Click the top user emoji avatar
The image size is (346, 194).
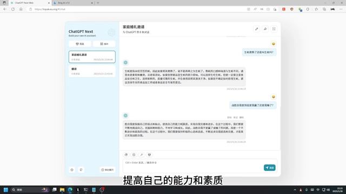(274, 44)
